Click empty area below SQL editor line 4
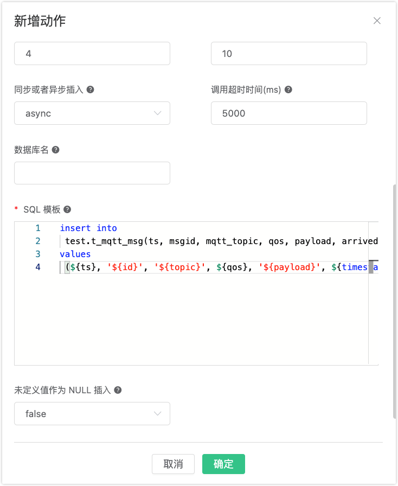This screenshot has width=398, height=486. [206, 320]
